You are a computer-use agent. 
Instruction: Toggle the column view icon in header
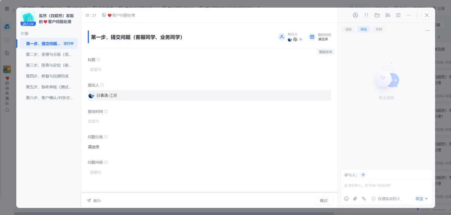398,15
